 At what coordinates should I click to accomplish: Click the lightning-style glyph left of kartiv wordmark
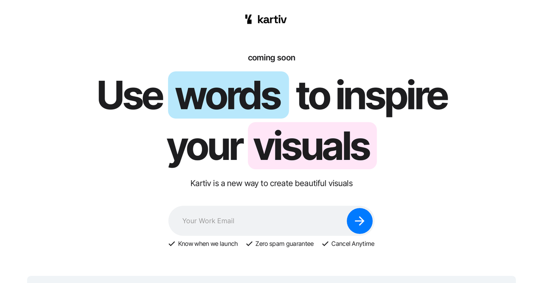tap(248, 19)
